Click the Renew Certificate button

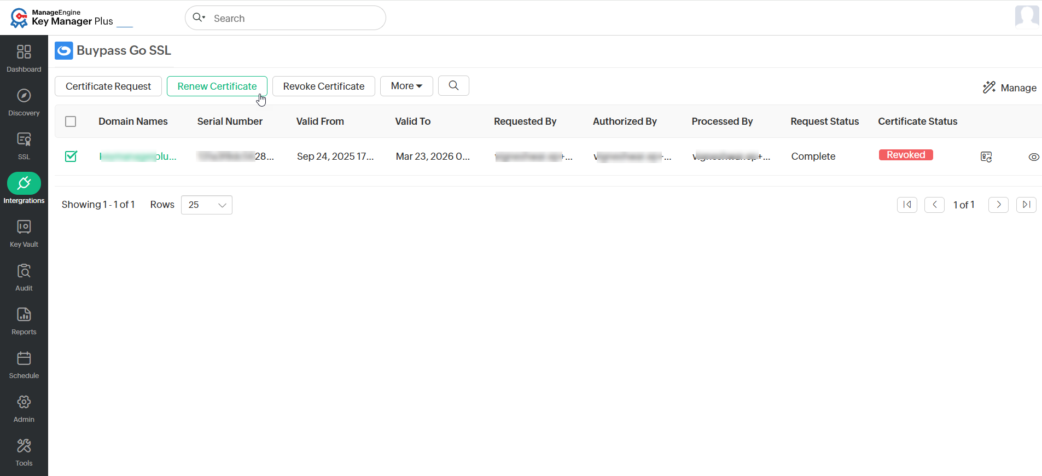pos(217,86)
